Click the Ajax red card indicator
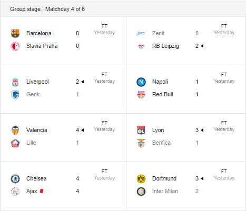Viewport: 246px width, 211px height. coord(42,191)
